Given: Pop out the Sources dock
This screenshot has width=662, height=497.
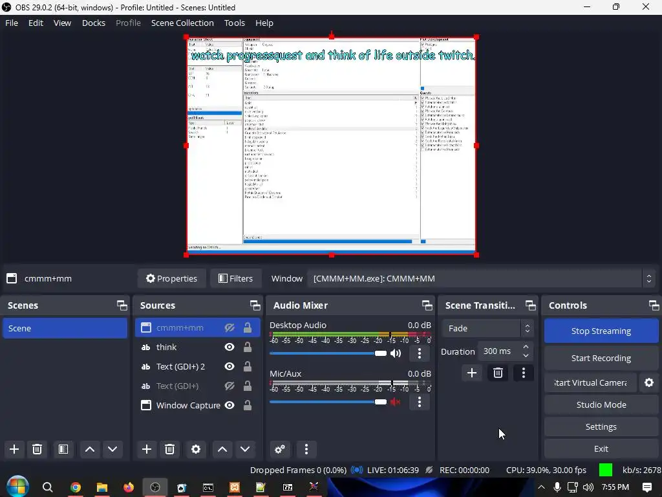Looking at the screenshot, I should 255,305.
